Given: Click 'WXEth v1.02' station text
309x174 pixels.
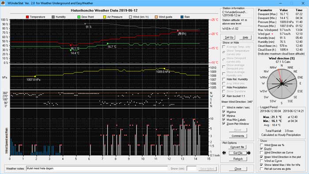Looking at the screenshot, I should [x=230, y=29].
